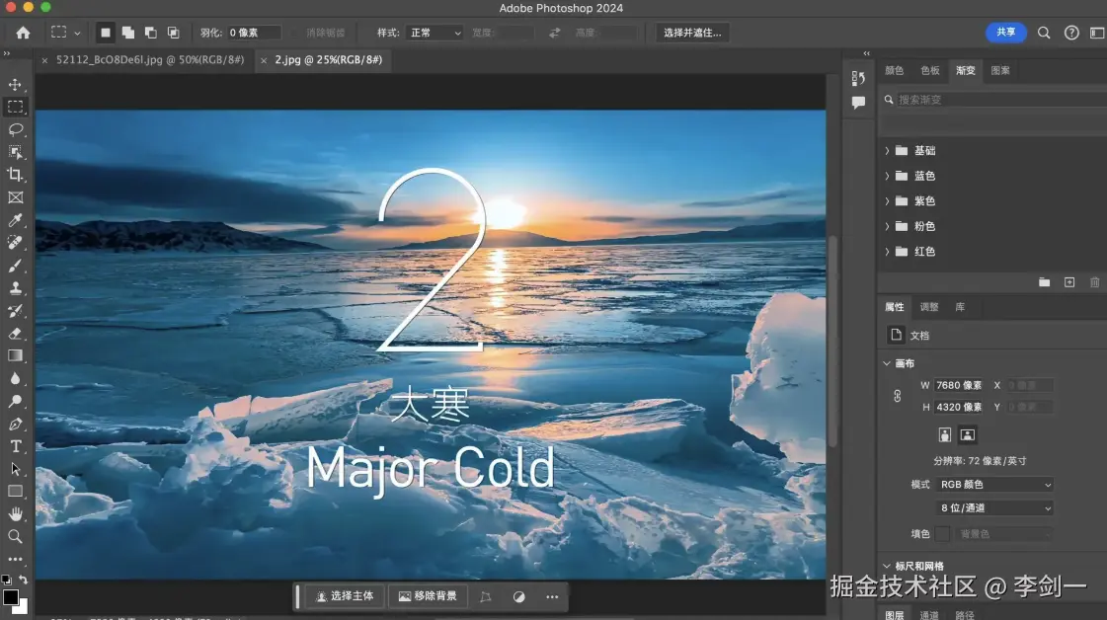Screen dimensions: 1107x620
Task: Select the Dodge tool
Action: 15,401
